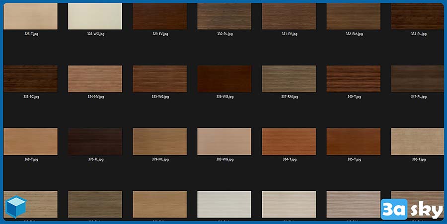Open the very dark 336-WG.jpg thumbnail
Image resolution: width=447 pixels, height=224 pixels.
[224, 79]
